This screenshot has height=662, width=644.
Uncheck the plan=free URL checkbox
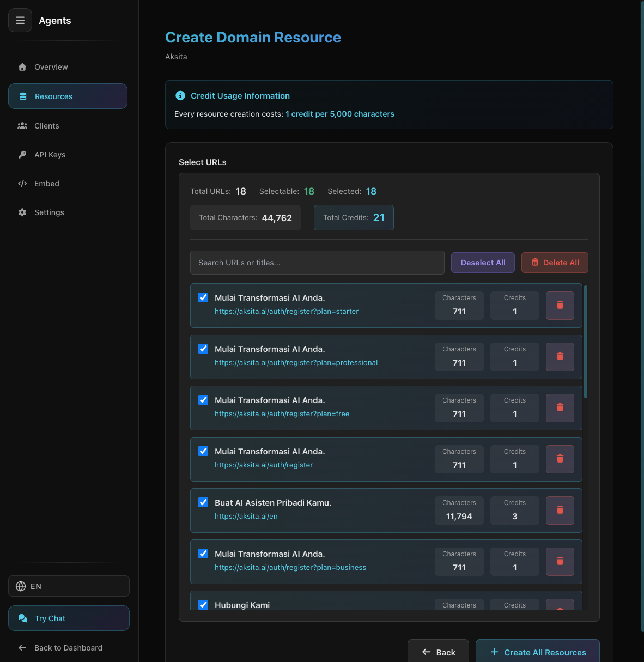click(x=203, y=400)
